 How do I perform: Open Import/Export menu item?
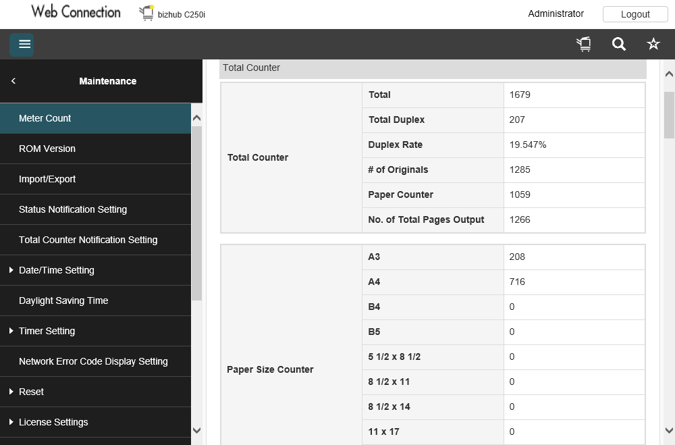point(96,179)
